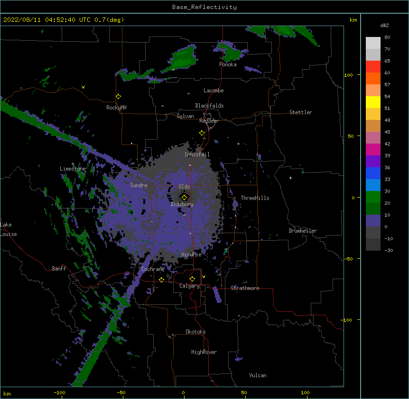Click the Airdrie city label
This screenshot has width=409, height=399.
pyautogui.click(x=192, y=254)
